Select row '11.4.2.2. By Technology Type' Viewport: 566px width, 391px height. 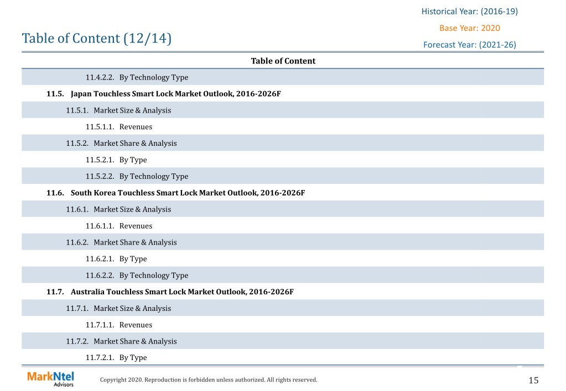(x=283, y=77)
